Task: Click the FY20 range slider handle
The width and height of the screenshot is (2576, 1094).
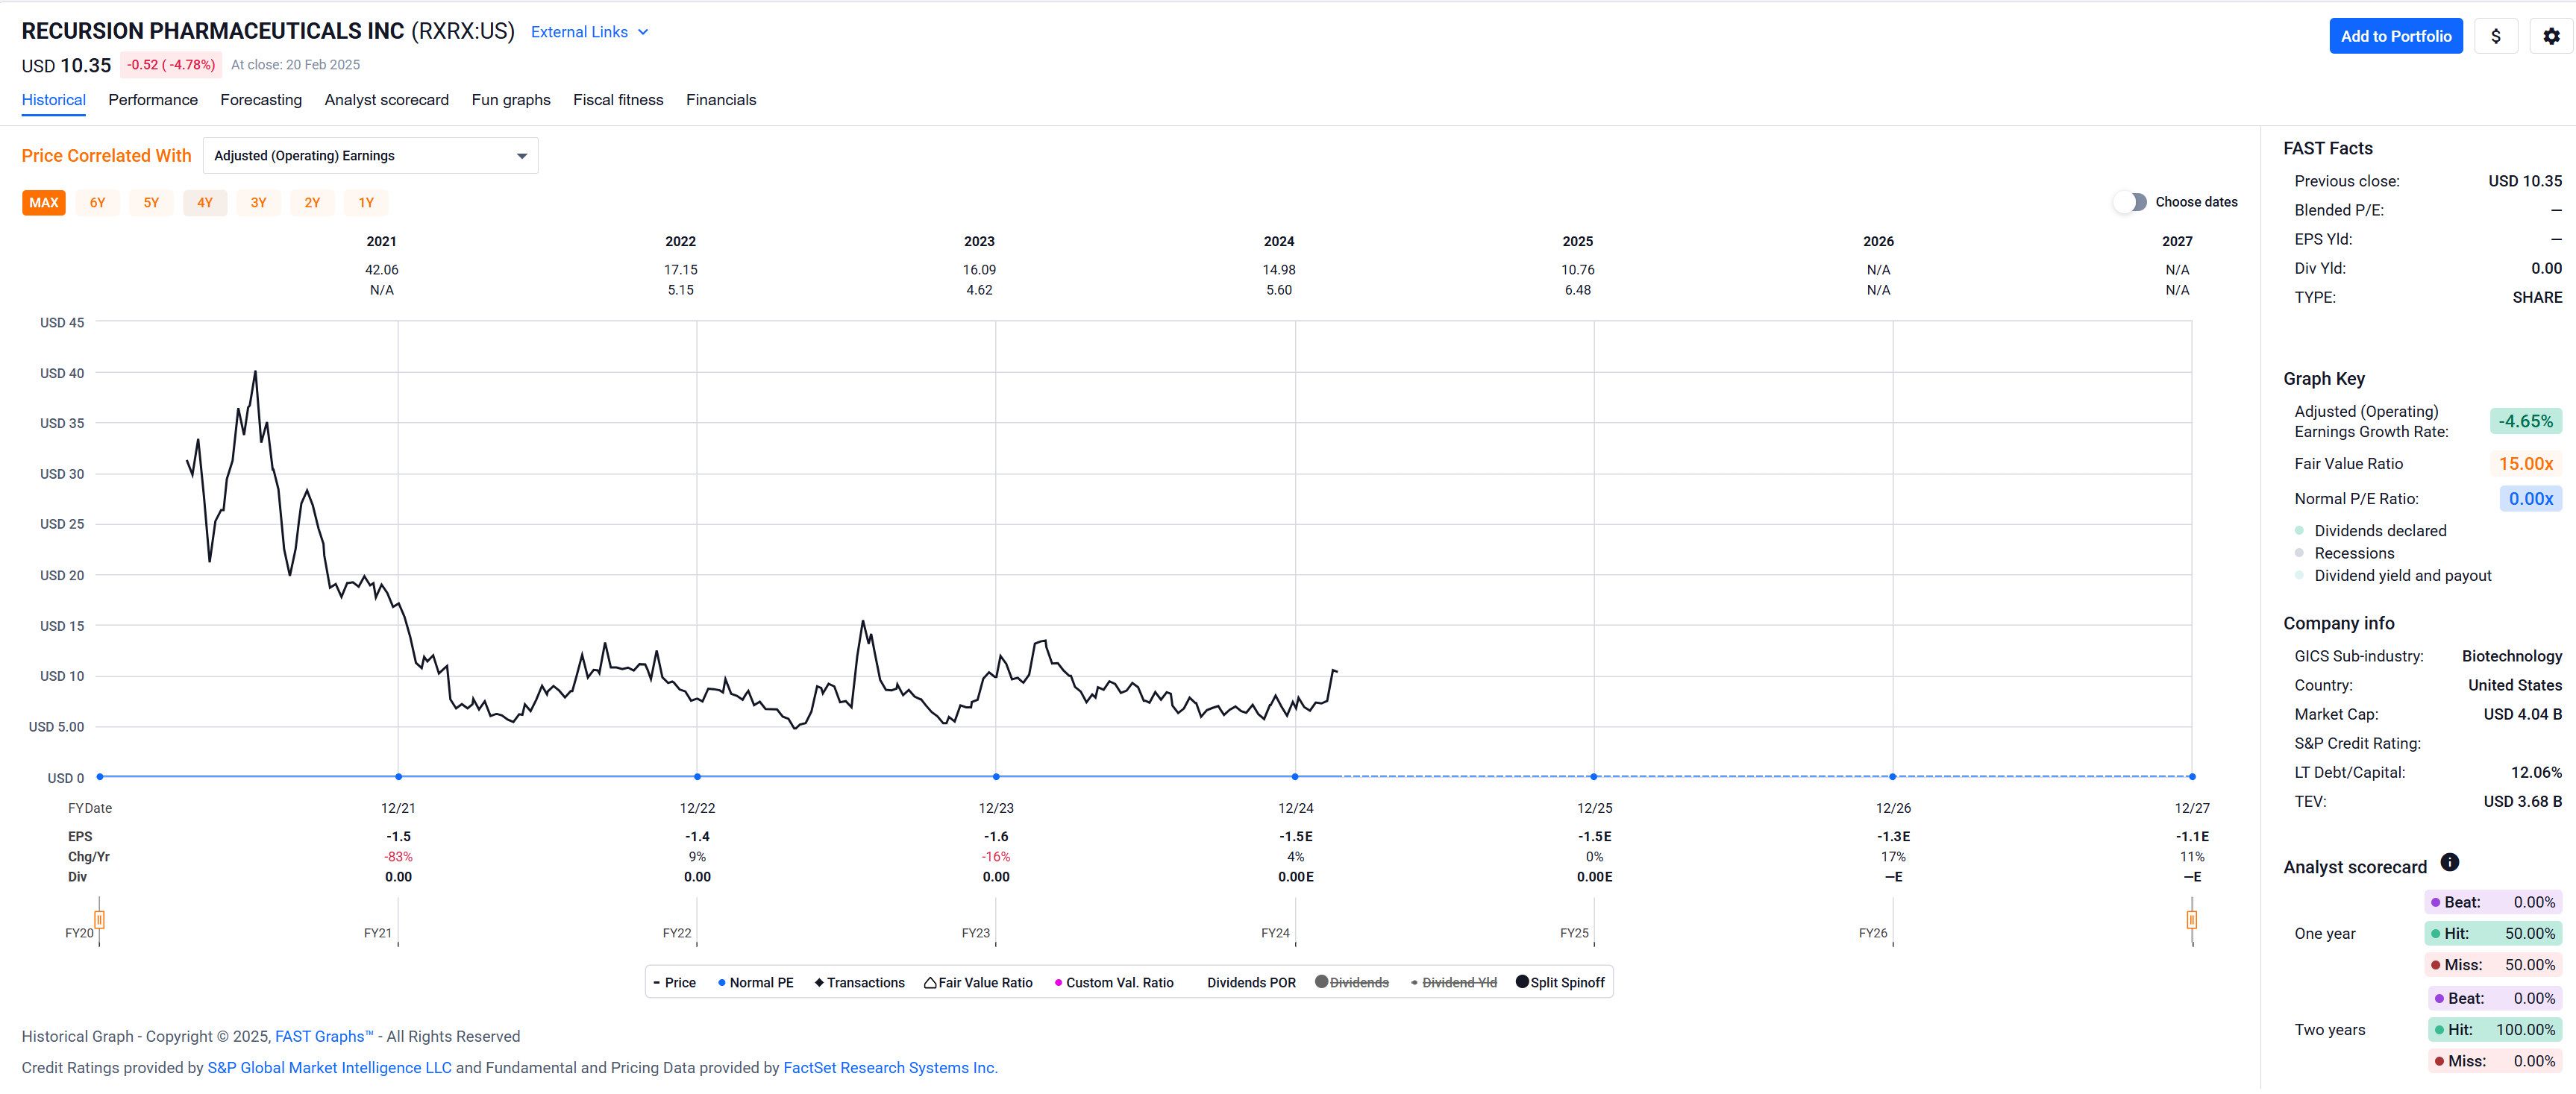Action: [x=99, y=920]
